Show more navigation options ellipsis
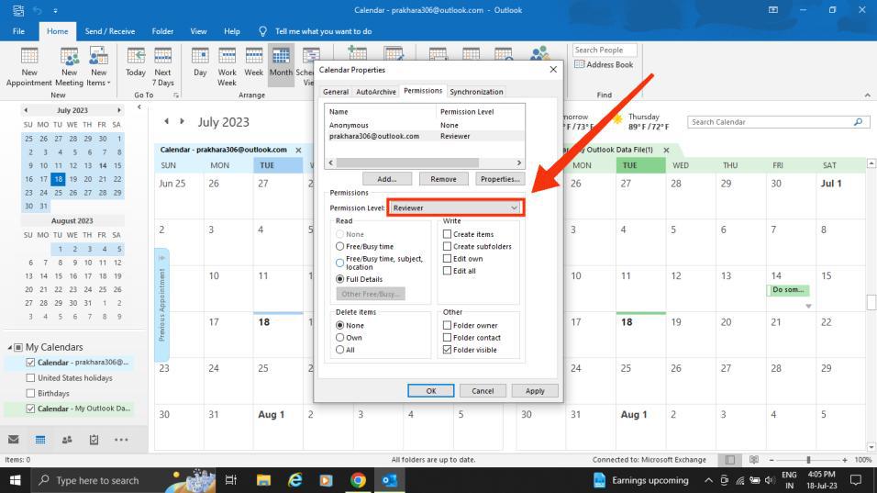877x493 pixels. click(x=121, y=440)
